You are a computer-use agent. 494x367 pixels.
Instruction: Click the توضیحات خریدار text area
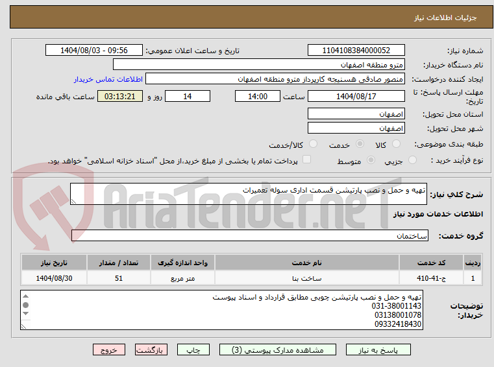pyautogui.click(x=221, y=310)
